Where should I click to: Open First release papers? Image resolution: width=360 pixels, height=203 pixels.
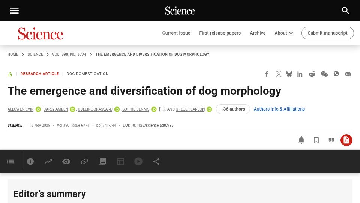click(220, 33)
